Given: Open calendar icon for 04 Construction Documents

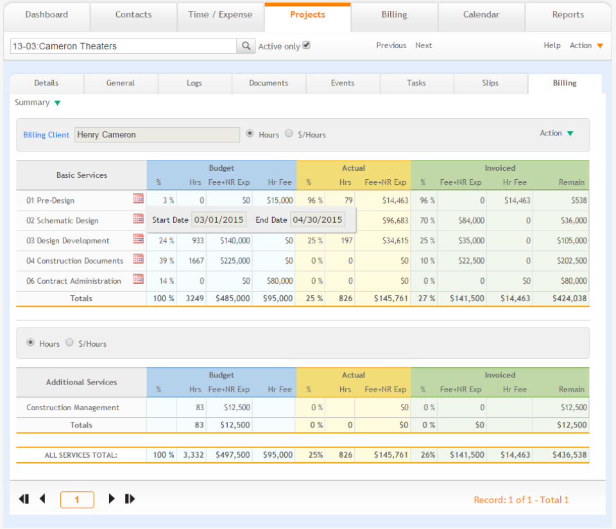Looking at the screenshot, I should tap(138, 259).
